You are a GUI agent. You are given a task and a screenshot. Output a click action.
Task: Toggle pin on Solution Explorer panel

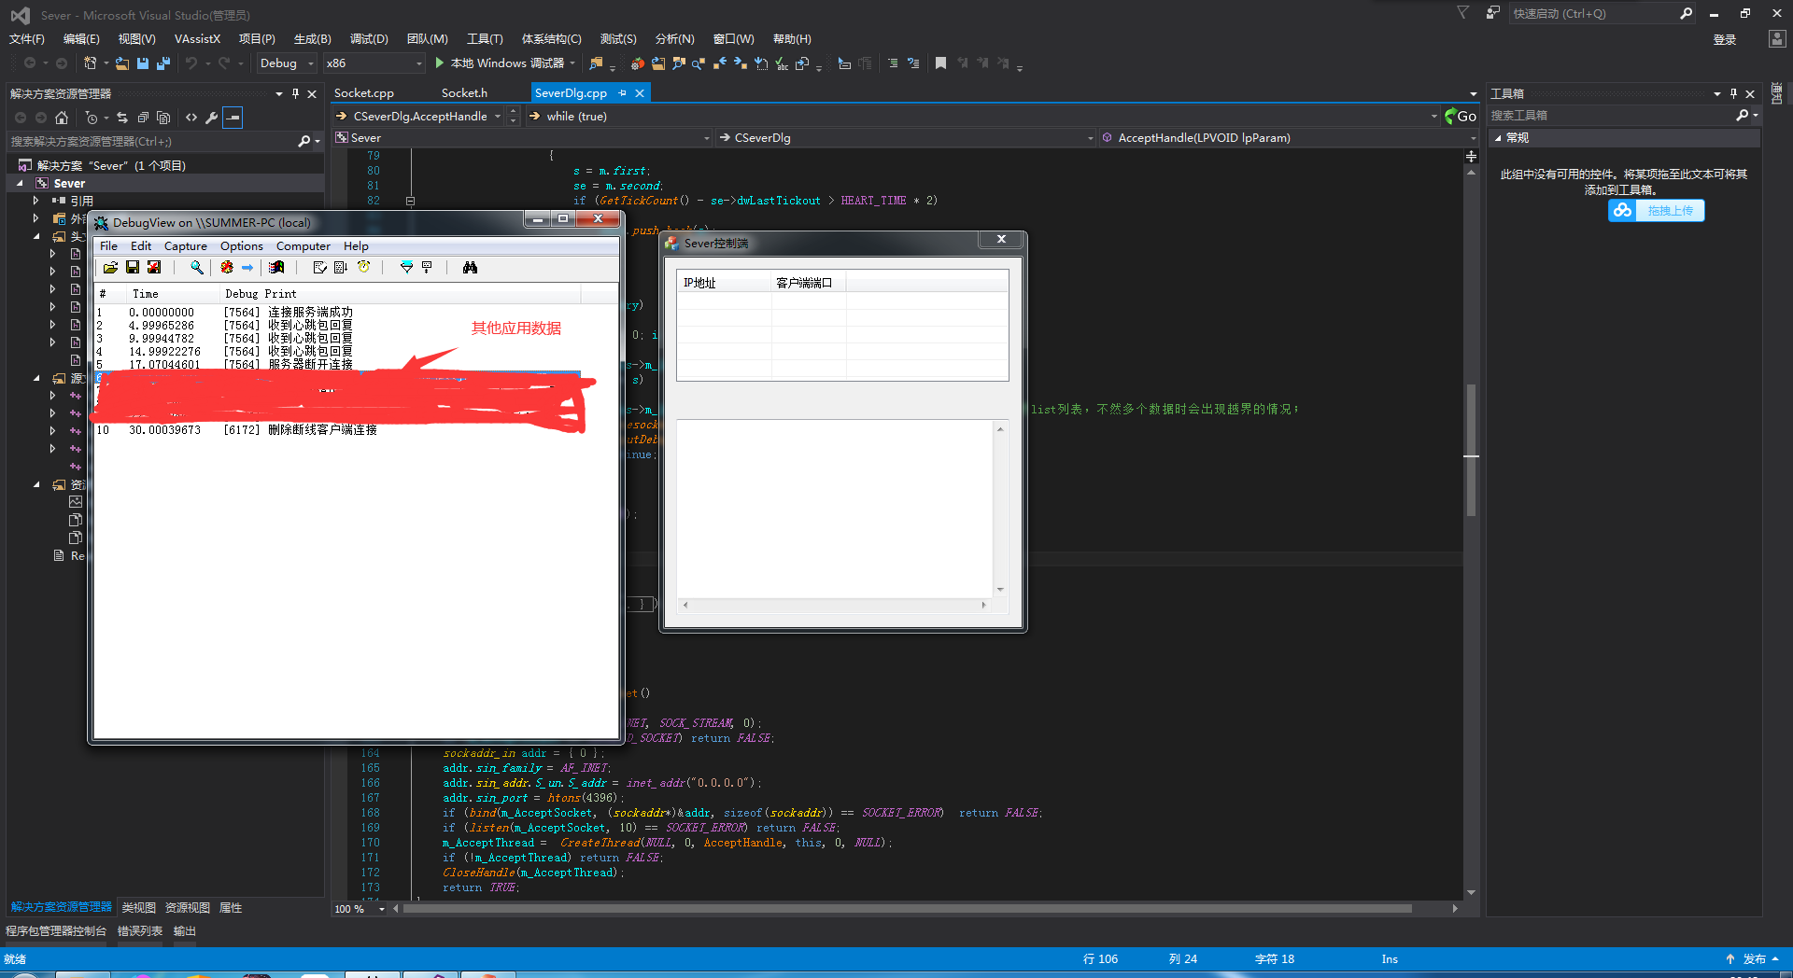click(295, 93)
